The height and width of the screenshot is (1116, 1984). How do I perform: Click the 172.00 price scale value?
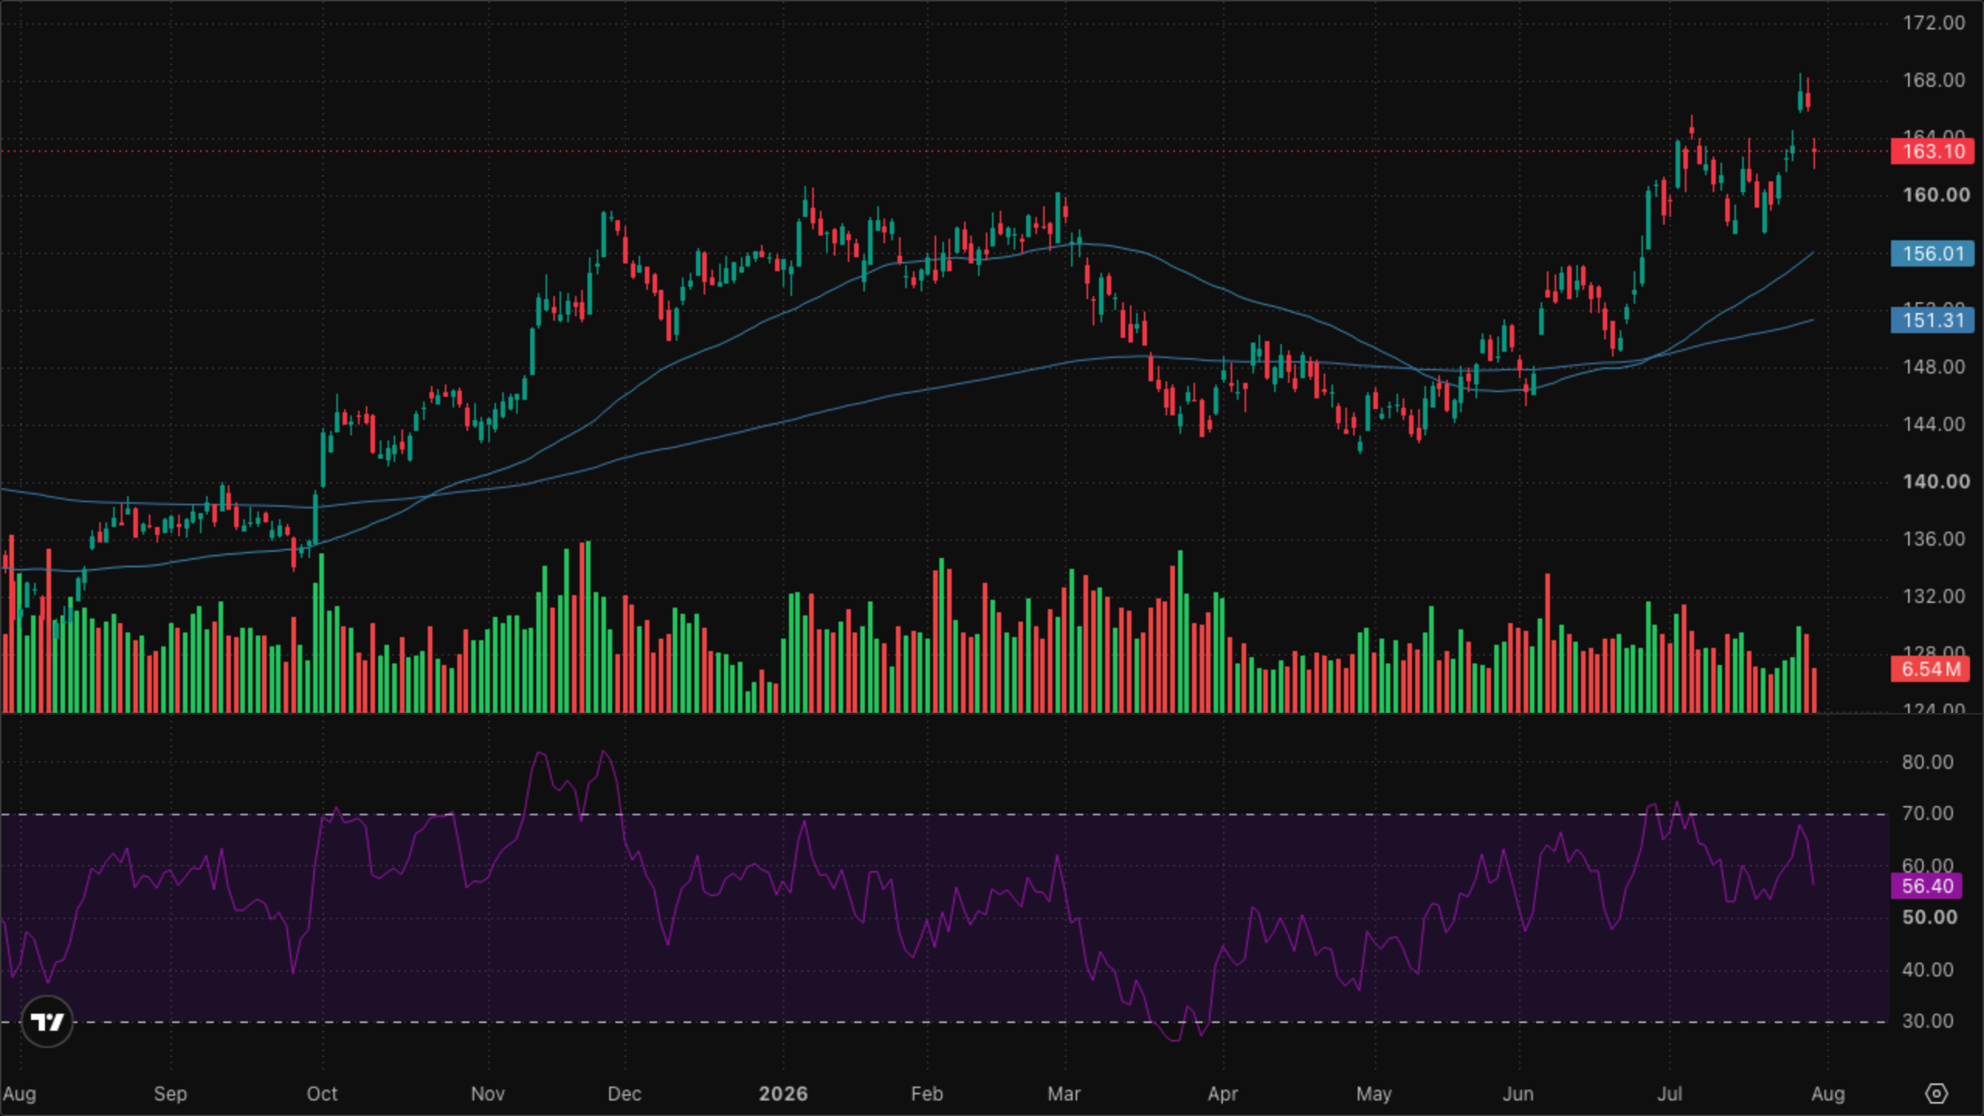coord(1934,22)
